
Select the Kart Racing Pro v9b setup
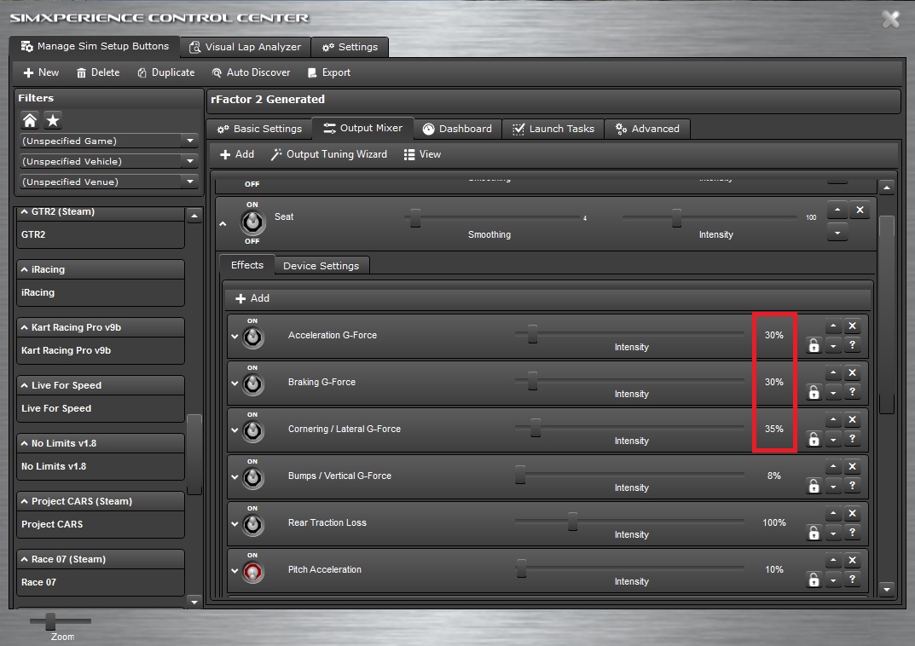[101, 350]
